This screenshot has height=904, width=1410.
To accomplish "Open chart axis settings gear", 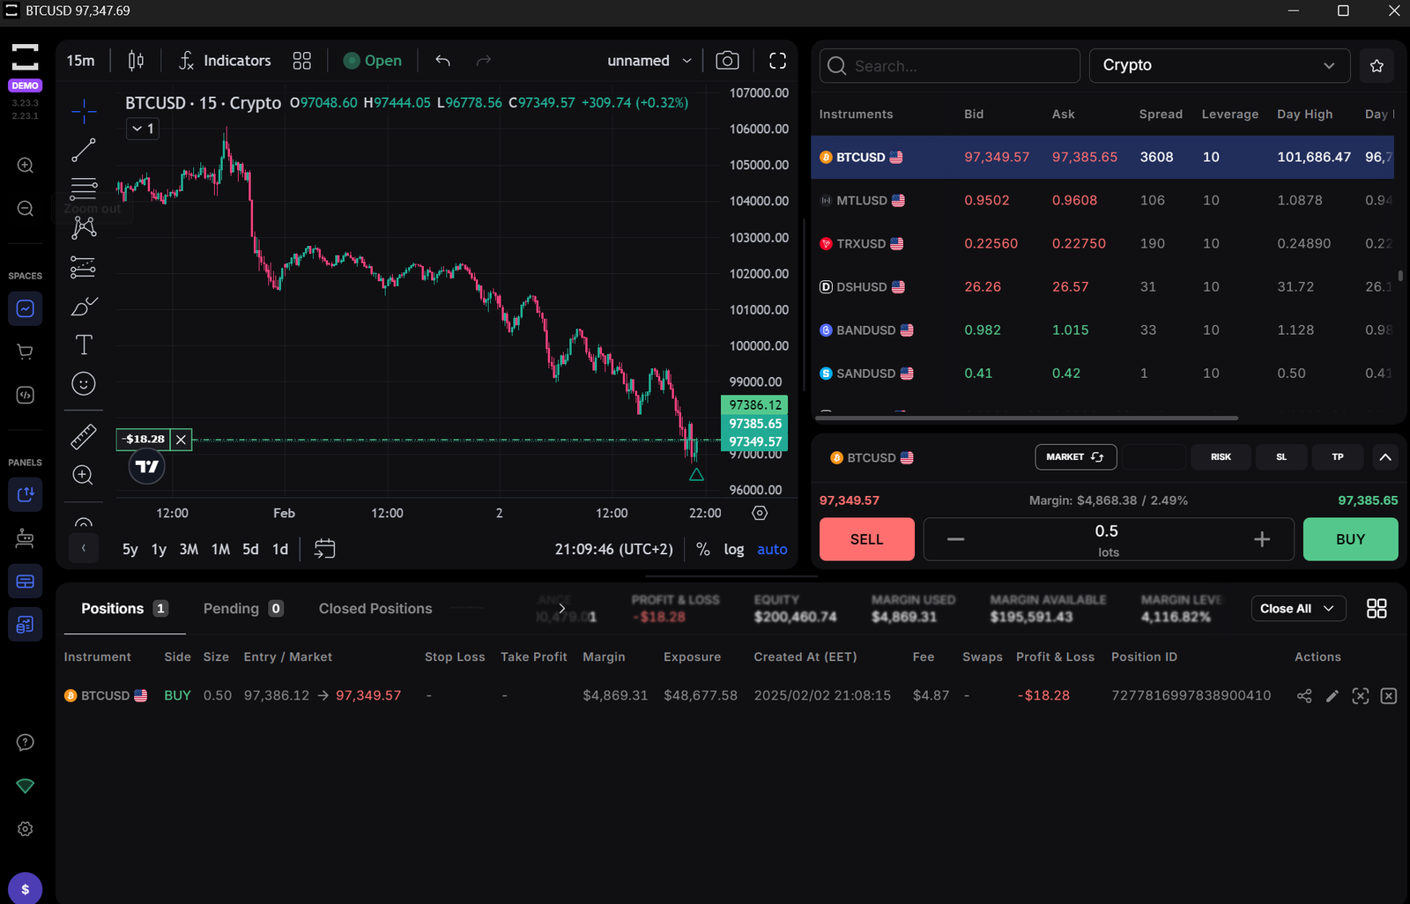I will coord(760,513).
